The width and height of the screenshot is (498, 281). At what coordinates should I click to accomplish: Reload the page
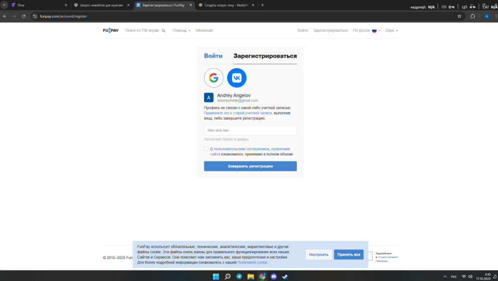pyautogui.click(x=23, y=16)
